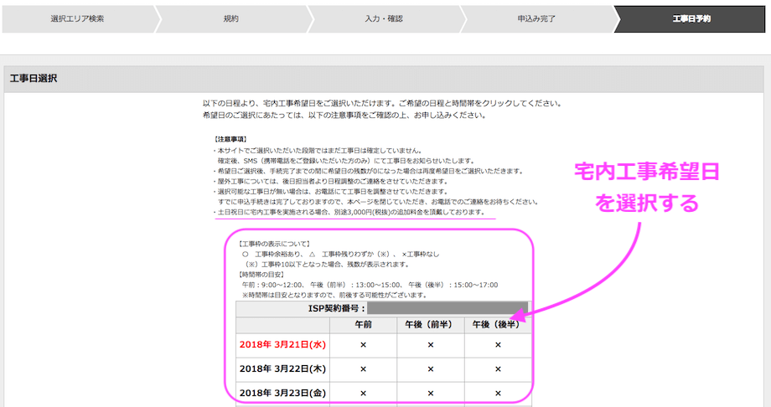Click the 2018年 3月22日(木) date row label
This screenshot has width=771, height=407.
[x=282, y=368]
